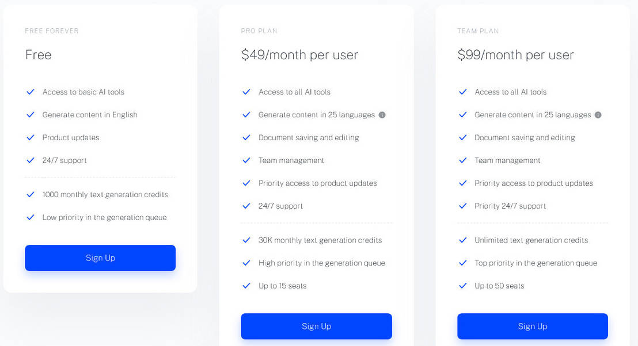
Task: Click the checkmark beside Access to basic AI tools
Action: coord(31,92)
